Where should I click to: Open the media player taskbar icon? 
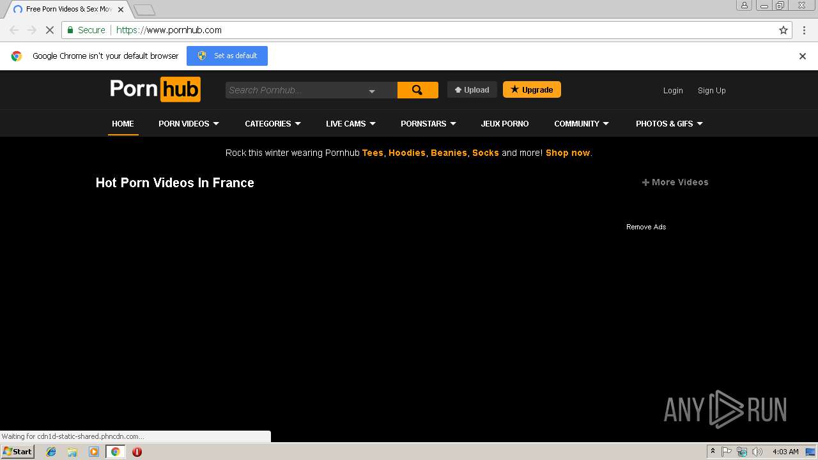[94, 452]
